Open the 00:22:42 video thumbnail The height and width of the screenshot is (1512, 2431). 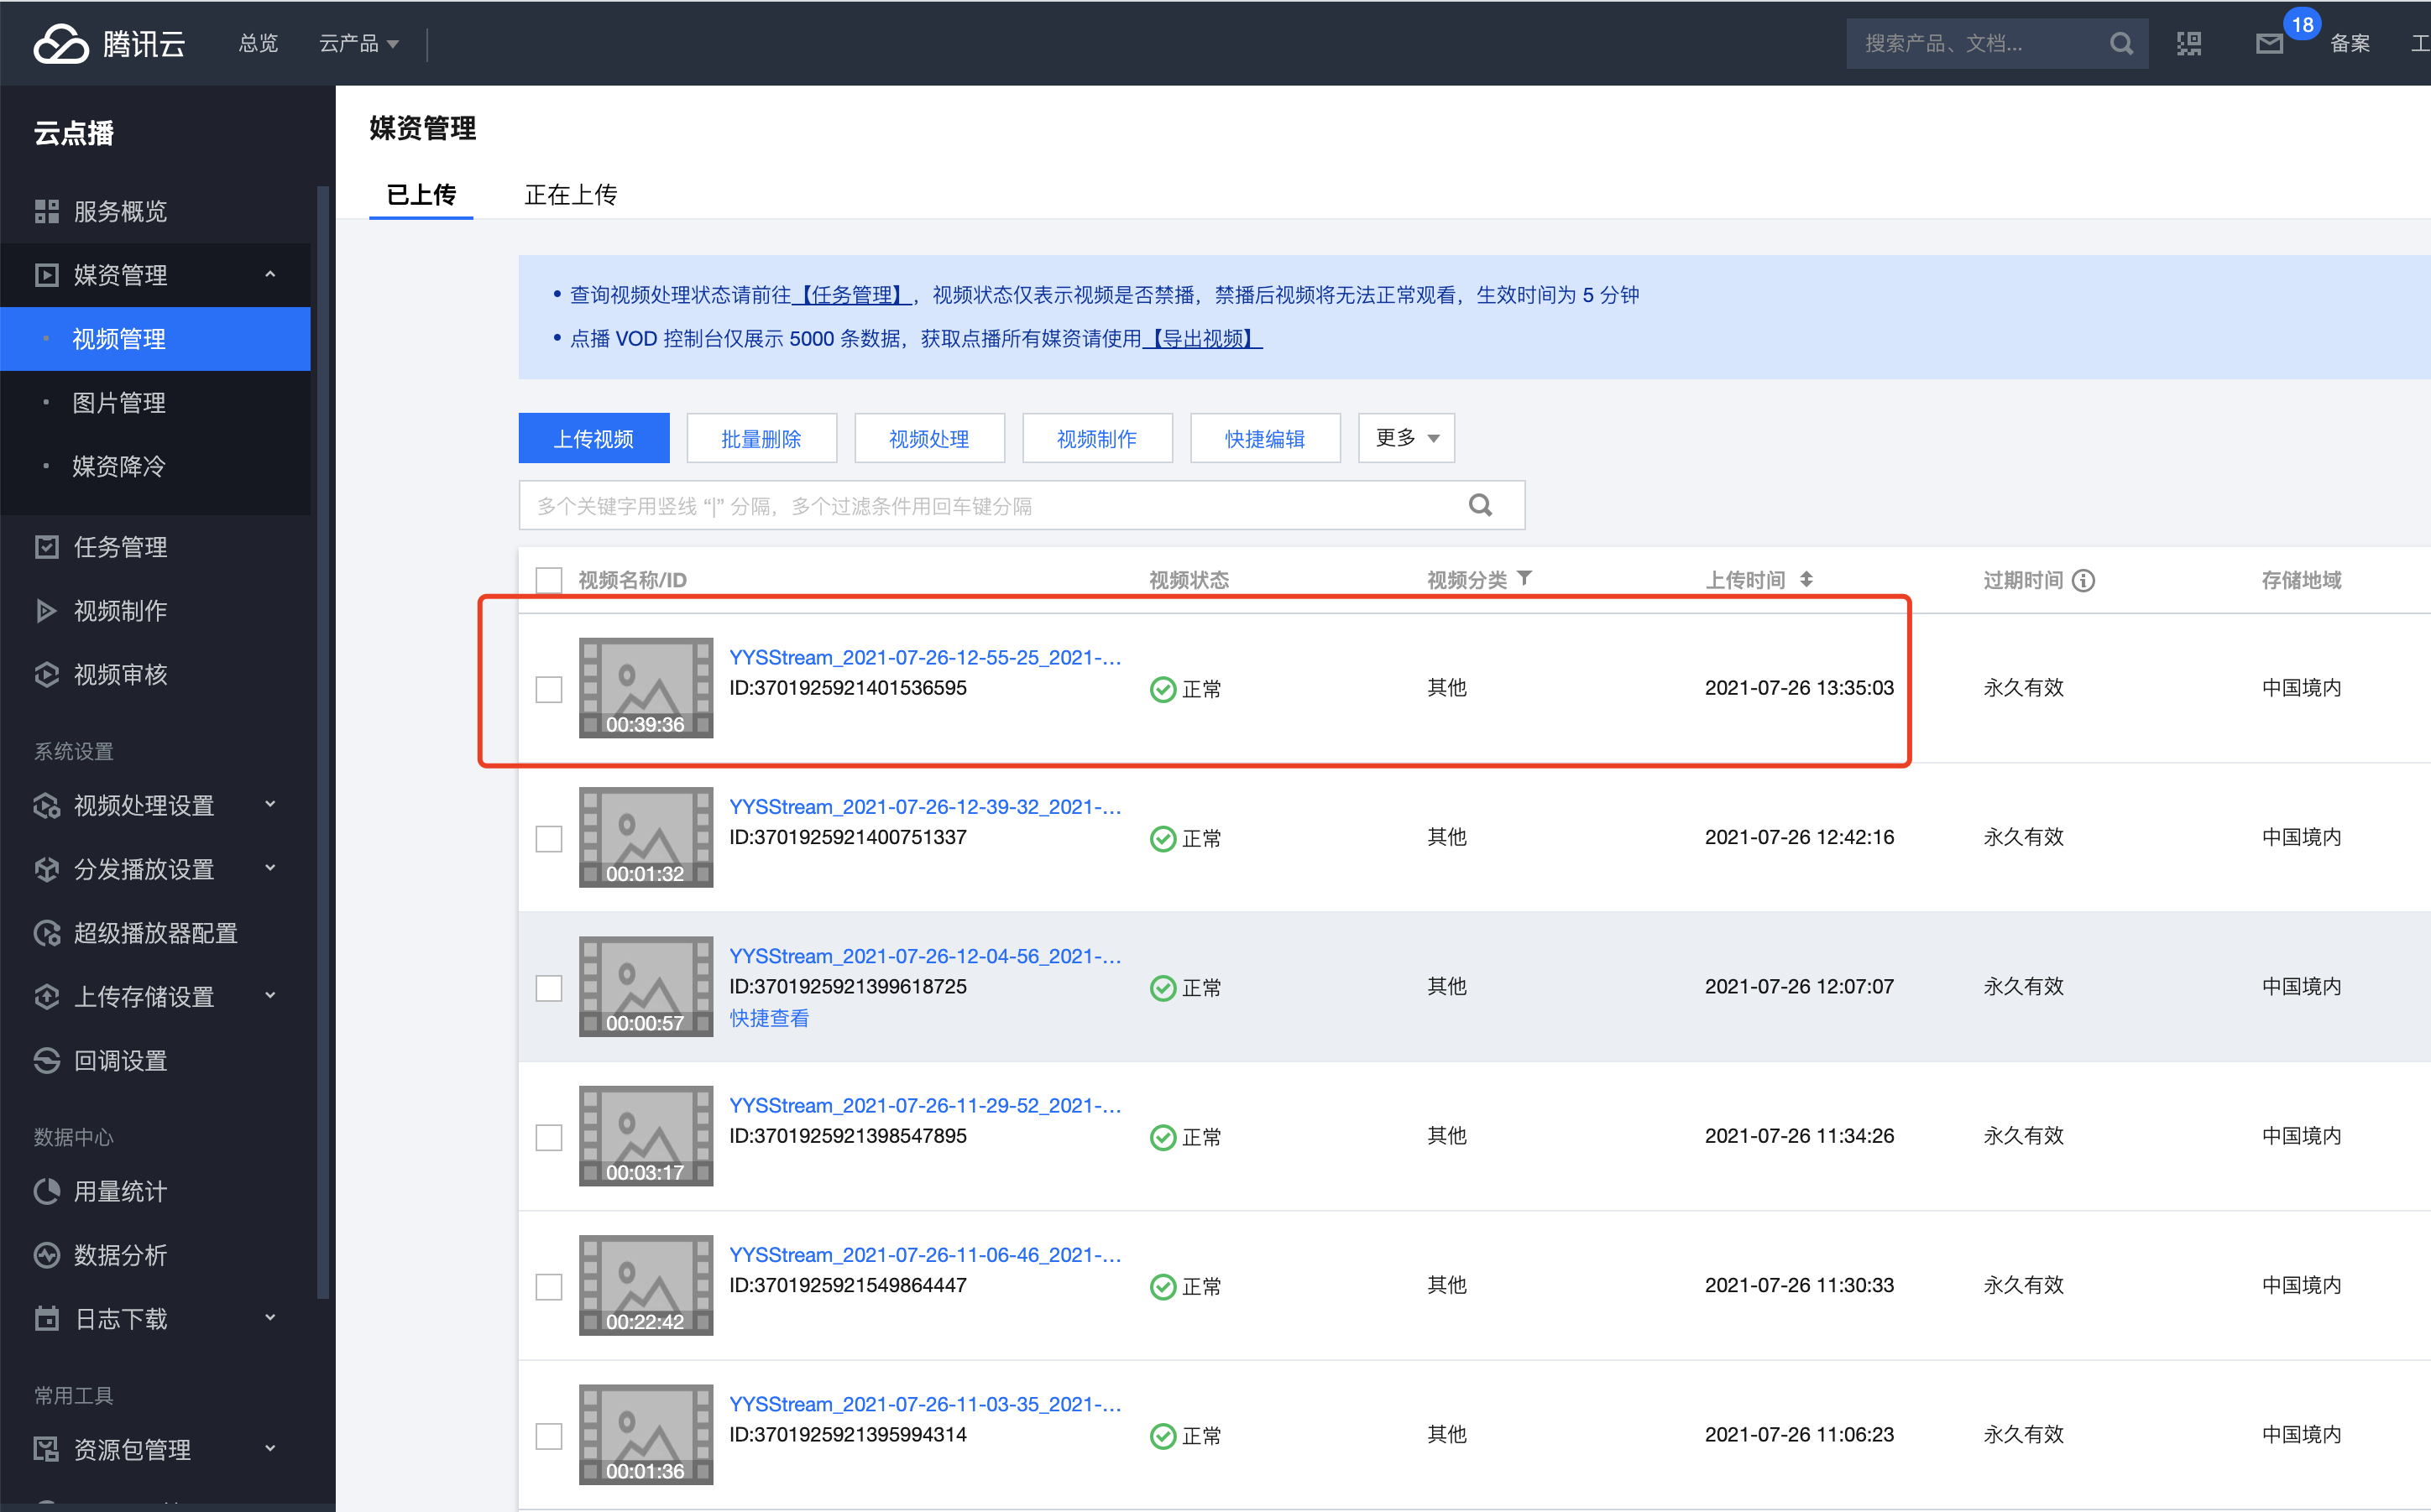(x=646, y=1285)
